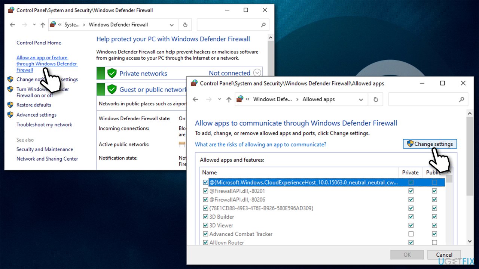Toggle {78E1CD88-49E3-476E...} checkbox
Image resolution: width=479 pixels, height=269 pixels.
pos(205,208)
